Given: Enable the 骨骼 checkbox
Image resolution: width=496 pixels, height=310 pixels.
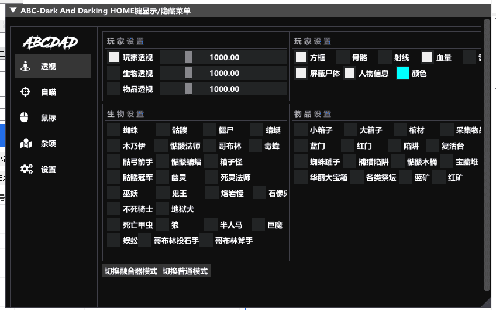Looking at the screenshot, I should pyautogui.click(x=343, y=57).
